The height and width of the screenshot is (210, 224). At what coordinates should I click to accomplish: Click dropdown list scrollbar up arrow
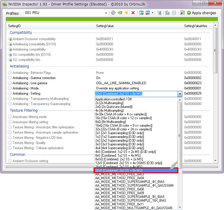coord(180,100)
